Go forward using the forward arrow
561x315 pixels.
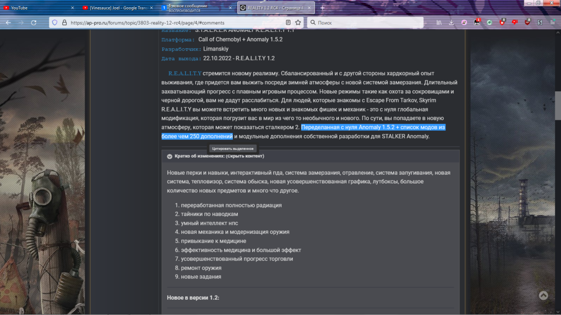coord(21,22)
